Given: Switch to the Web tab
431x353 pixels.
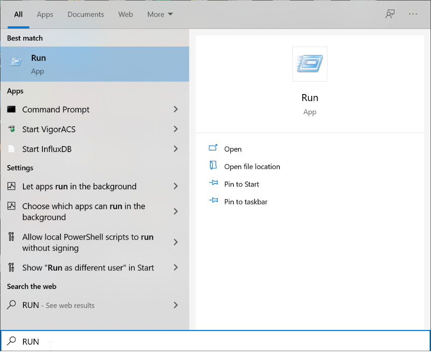Looking at the screenshot, I should tap(126, 14).
